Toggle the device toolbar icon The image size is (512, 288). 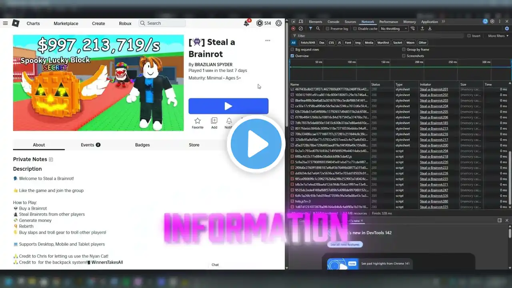coord(300,22)
